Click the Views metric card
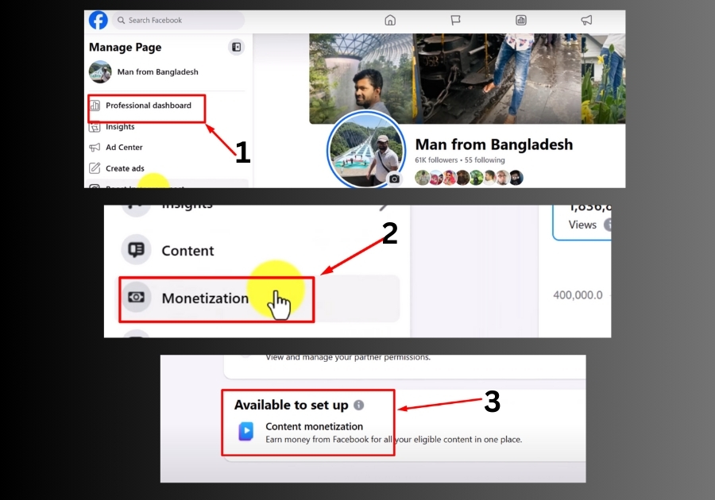 [582, 222]
